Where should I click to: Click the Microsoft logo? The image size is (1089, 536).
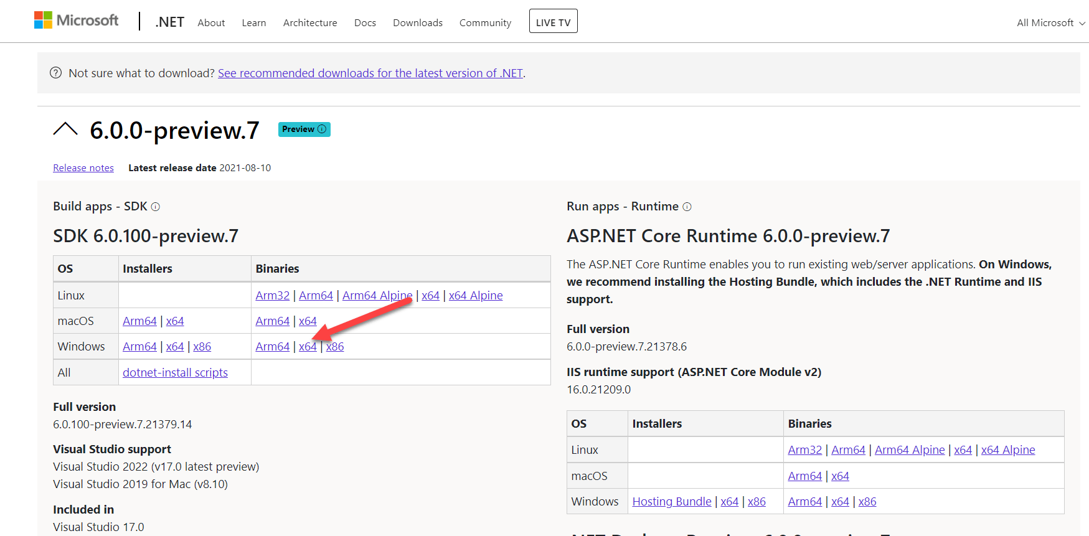76,21
